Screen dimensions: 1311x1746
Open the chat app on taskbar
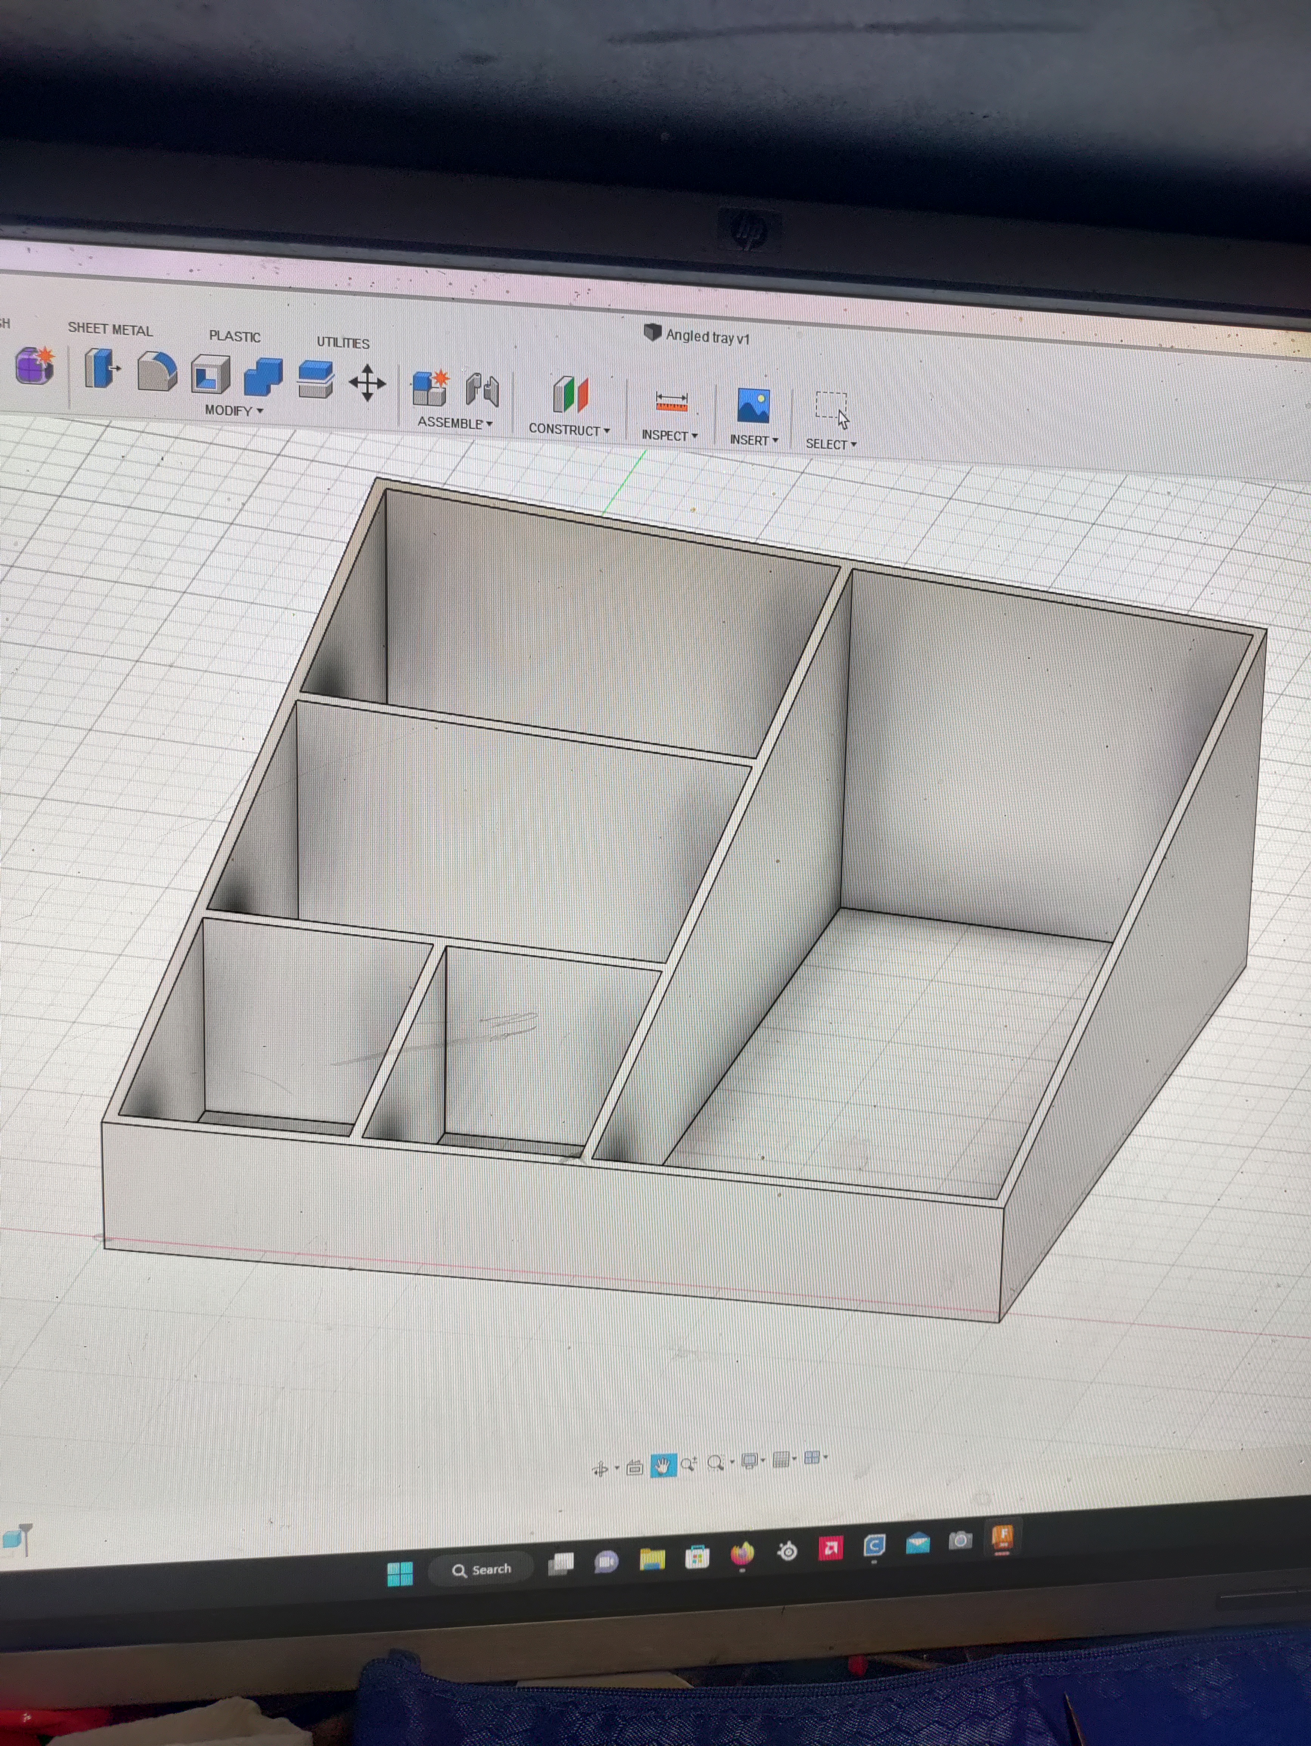tap(606, 1561)
